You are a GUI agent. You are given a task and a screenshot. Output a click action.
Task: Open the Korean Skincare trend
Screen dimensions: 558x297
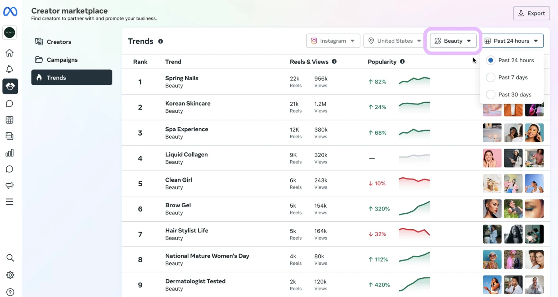tap(188, 103)
